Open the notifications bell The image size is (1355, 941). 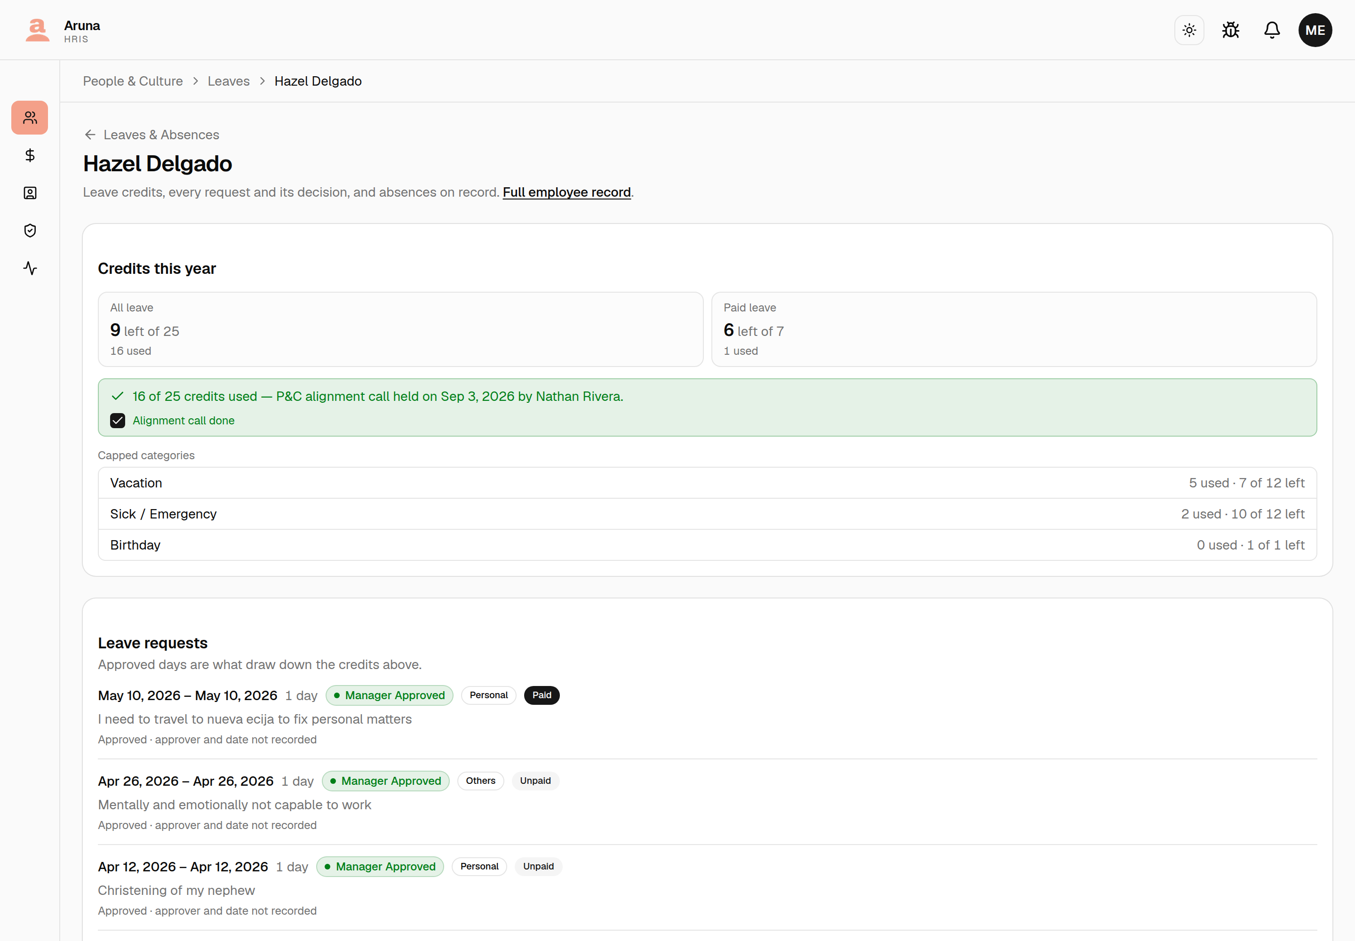tap(1272, 30)
